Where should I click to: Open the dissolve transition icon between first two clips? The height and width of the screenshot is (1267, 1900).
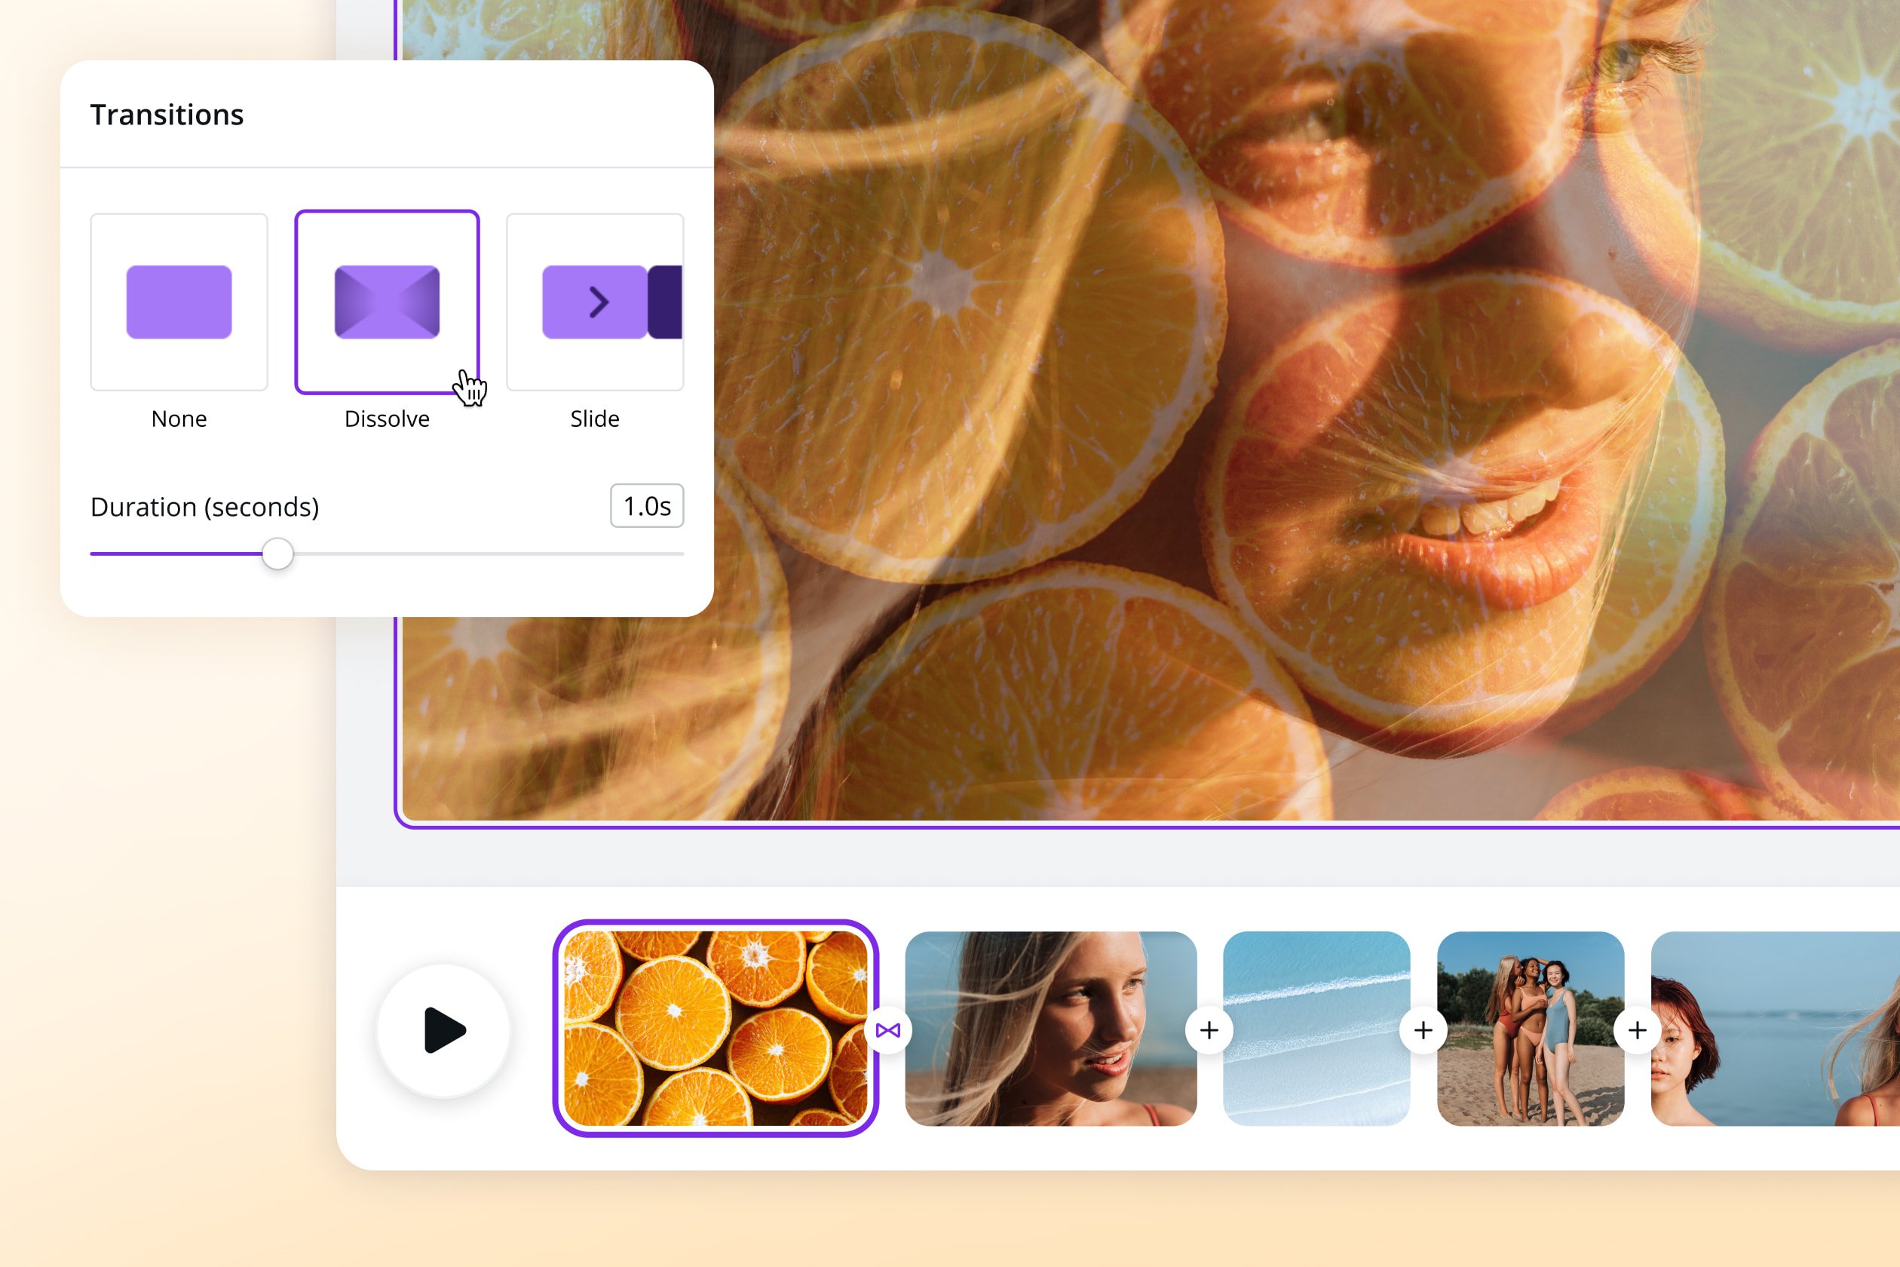coord(888,1030)
